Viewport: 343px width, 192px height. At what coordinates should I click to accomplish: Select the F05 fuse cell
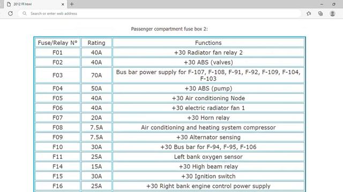pos(57,98)
